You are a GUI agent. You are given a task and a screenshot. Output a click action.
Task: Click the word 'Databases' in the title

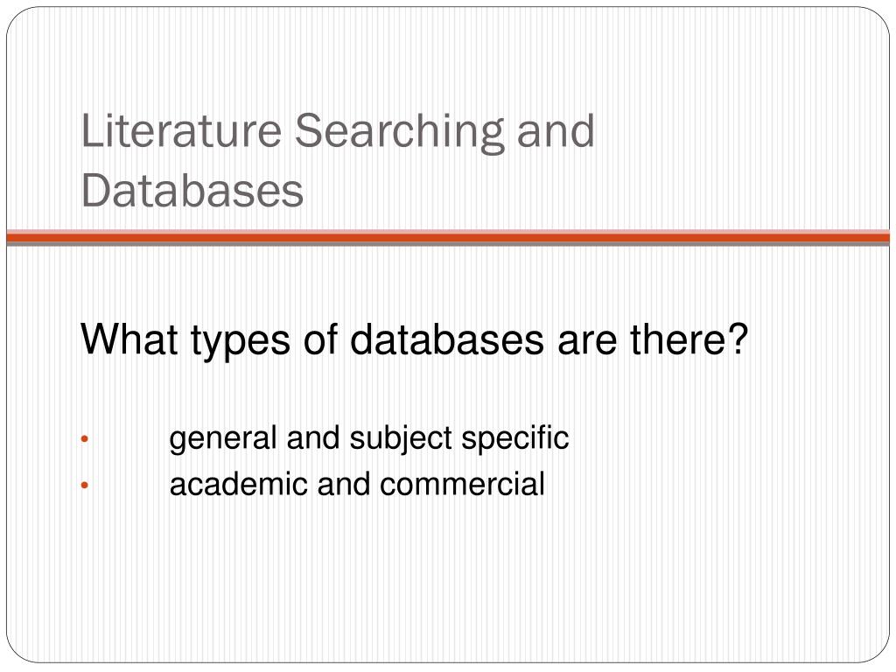[192, 190]
